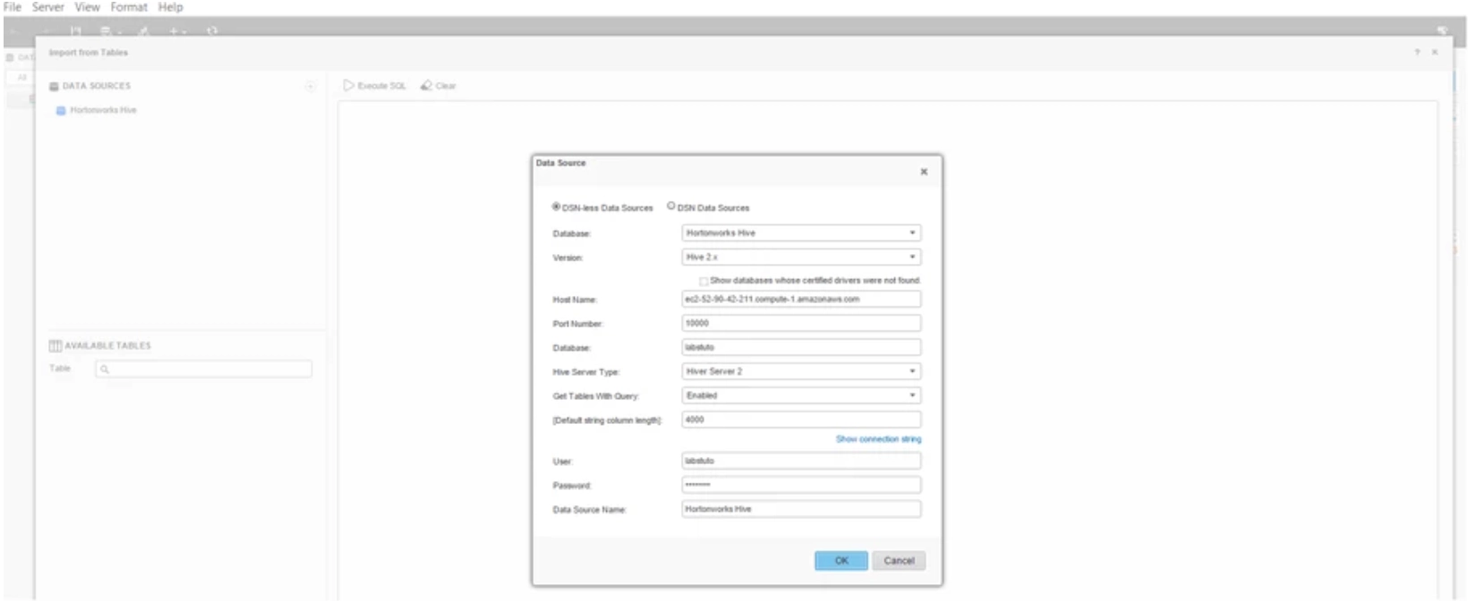This screenshot has height=601, width=1468.
Task: Click the plus add icon in the main toolbar
Action: tap(175, 31)
